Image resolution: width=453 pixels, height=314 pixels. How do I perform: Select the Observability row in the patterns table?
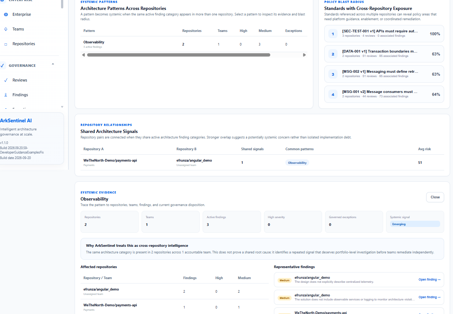click(x=194, y=44)
